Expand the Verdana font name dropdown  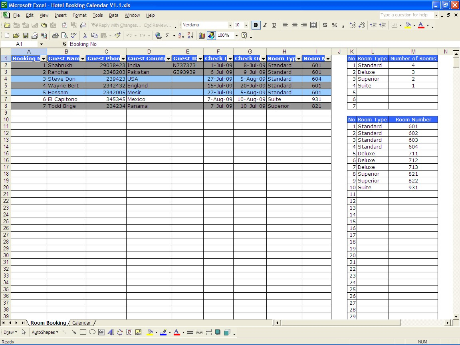click(230, 25)
